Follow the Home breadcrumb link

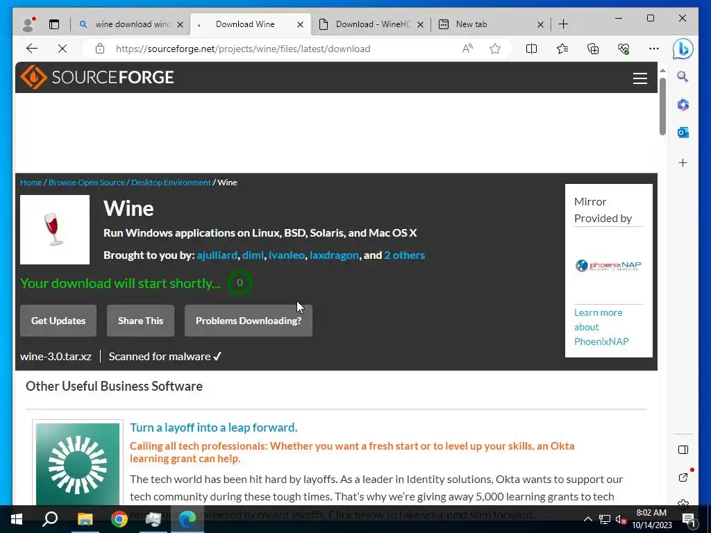pos(31,183)
